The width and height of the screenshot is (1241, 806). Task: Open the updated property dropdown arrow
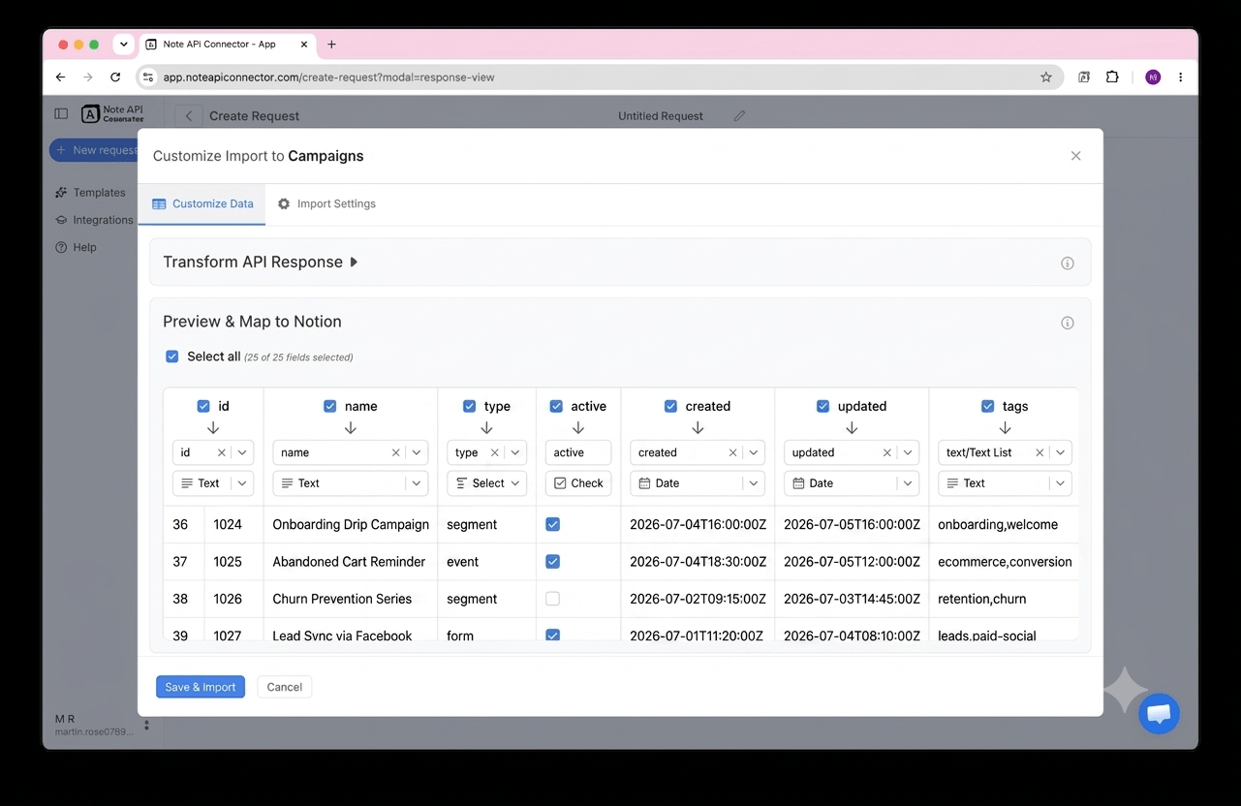click(x=908, y=452)
